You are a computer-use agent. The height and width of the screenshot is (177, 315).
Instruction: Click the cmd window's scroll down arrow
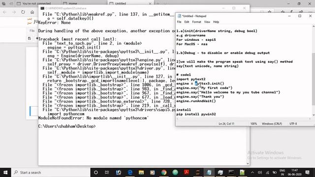(248, 163)
